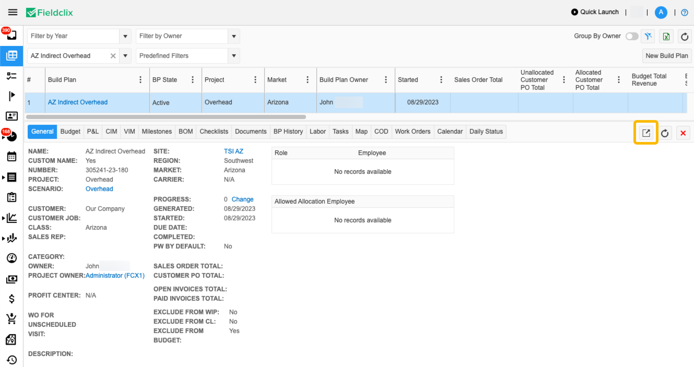Click the horizontal grid scrollbar
This screenshot has height=367, width=694.
pos(166,117)
